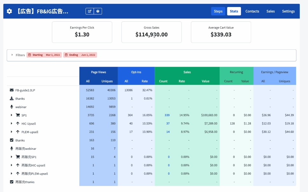Click the envelope icon for FB-guide2.0LP
The width and height of the screenshot is (308, 192).
(11, 90)
